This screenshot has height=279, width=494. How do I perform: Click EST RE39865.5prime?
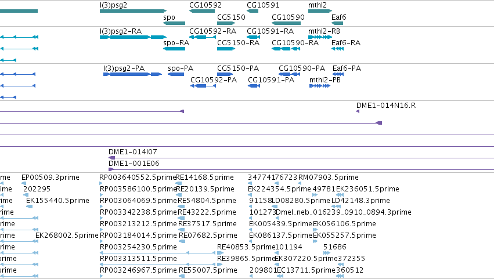[246, 259]
